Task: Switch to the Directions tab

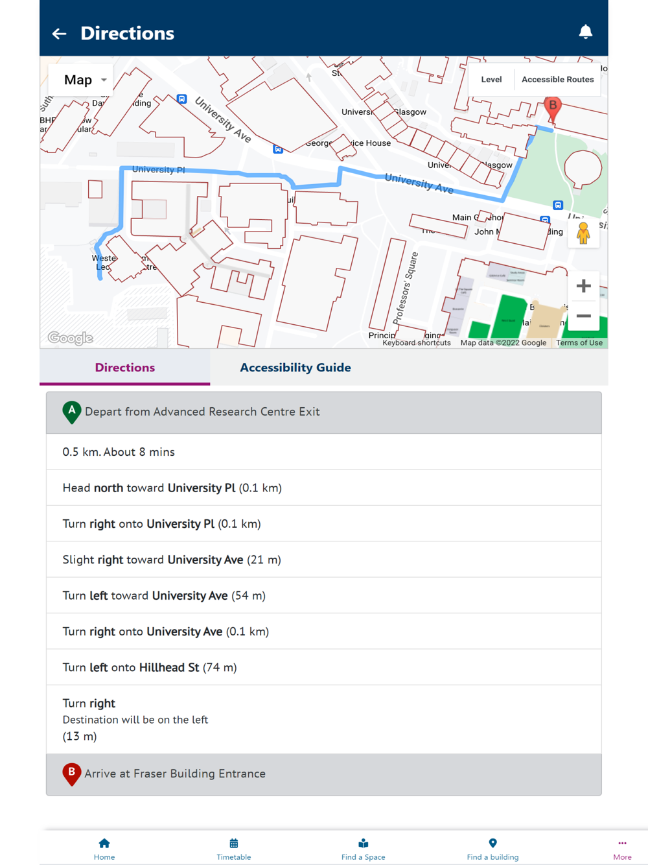Action: (125, 368)
